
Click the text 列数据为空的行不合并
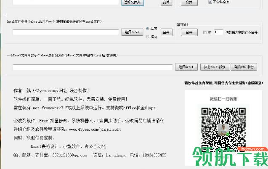(x=241, y=32)
